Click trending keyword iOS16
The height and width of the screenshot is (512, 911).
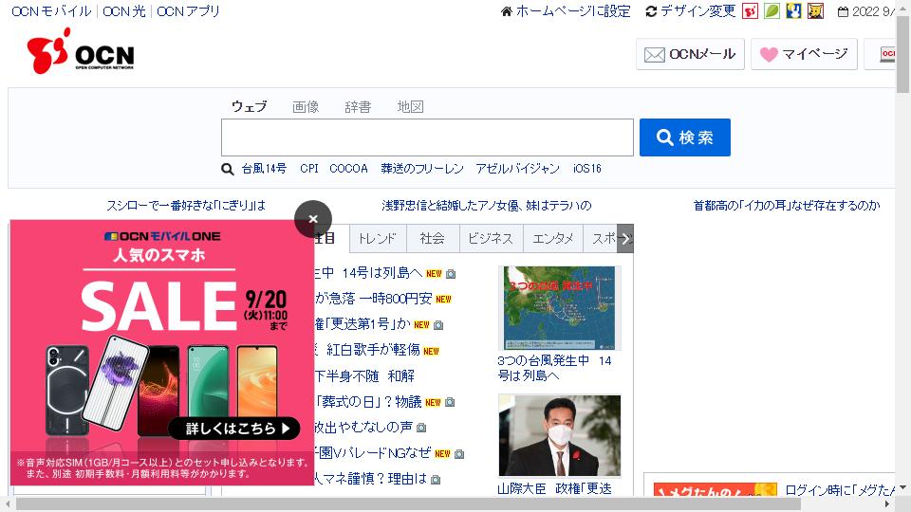click(586, 169)
